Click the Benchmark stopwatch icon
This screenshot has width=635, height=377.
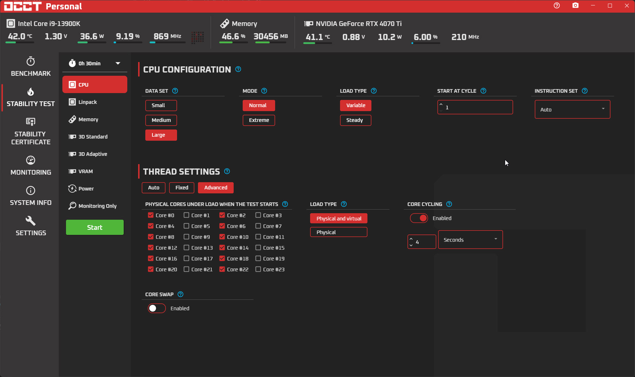click(x=31, y=61)
